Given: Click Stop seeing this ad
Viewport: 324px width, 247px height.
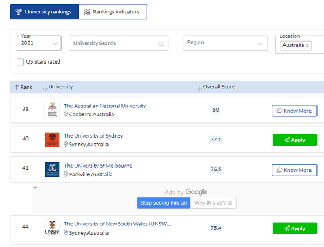Looking at the screenshot, I should [164, 203].
